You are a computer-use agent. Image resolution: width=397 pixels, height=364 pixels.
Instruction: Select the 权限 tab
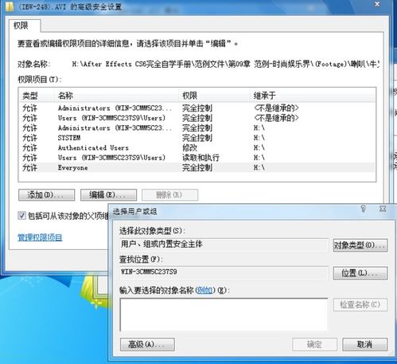click(x=21, y=25)
